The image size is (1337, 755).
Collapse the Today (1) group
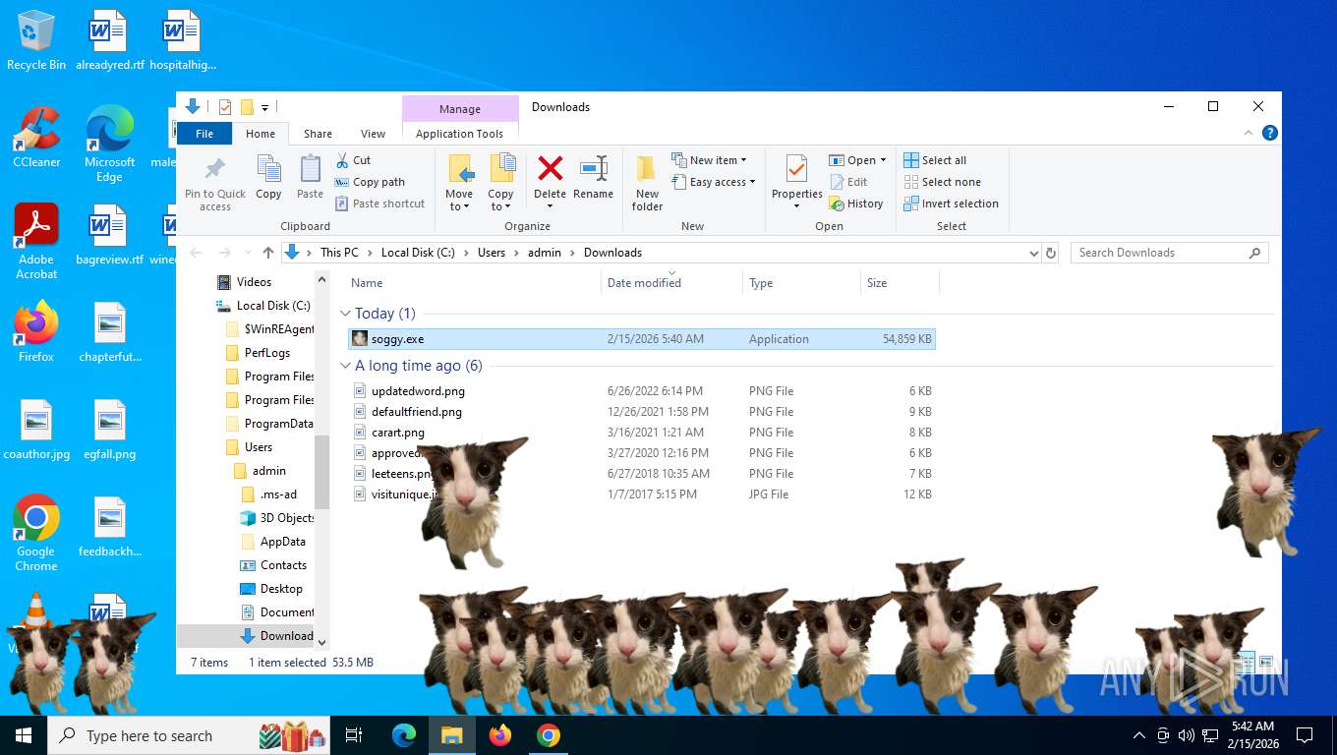coord(345,314)
